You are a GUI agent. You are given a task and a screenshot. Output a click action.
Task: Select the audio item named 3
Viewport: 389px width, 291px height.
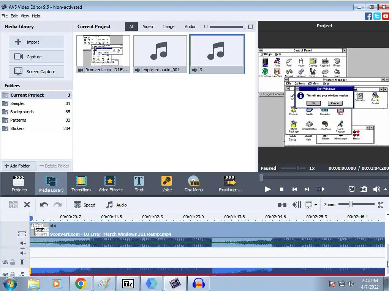(x=217, y=54)
